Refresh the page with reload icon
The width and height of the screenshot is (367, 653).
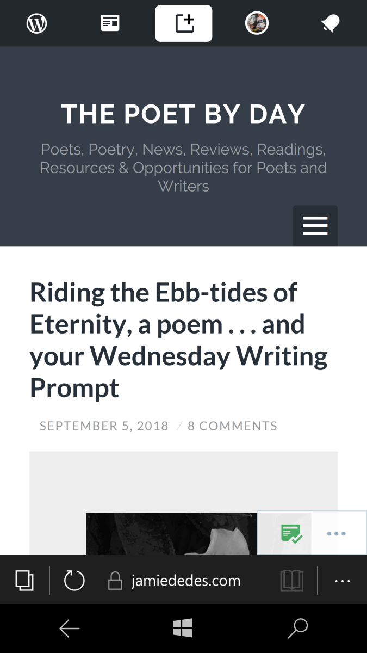[74, 581]
